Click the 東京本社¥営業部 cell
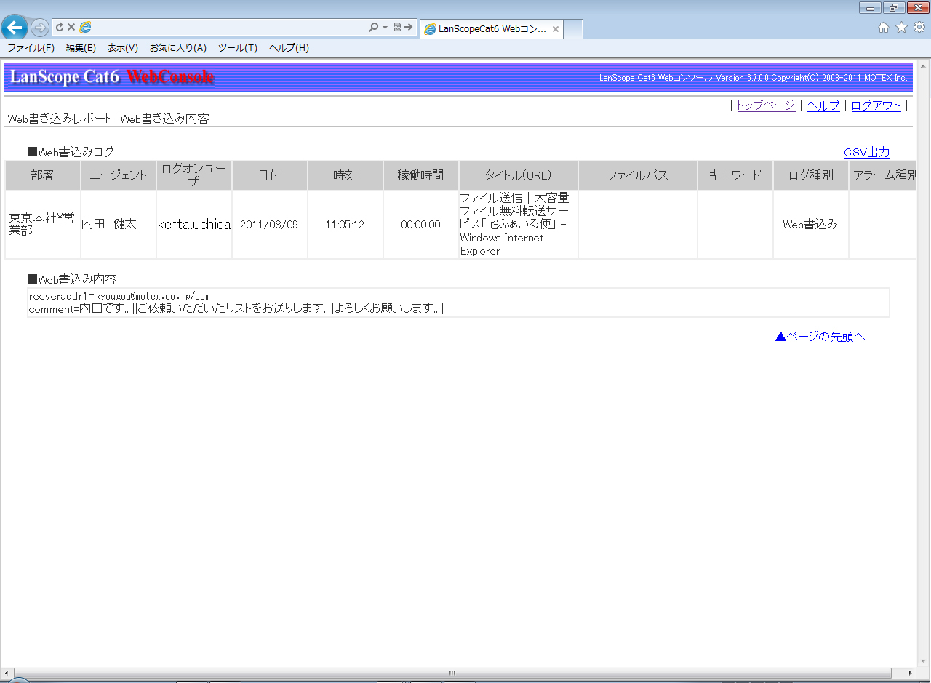This screenshot has height=683, width=931. [42, 225]
